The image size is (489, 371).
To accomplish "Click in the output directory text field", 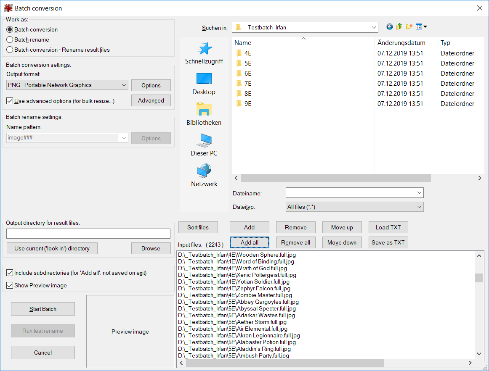I will pyautogui.click(x=88, y=234).
